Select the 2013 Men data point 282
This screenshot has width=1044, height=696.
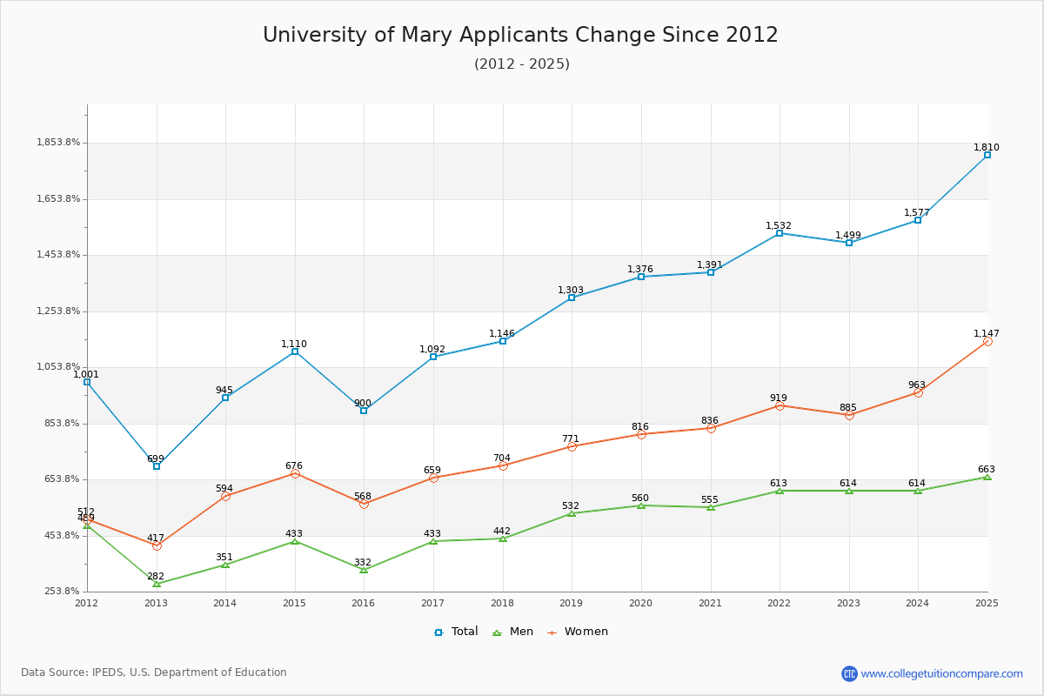click(157, 584)
